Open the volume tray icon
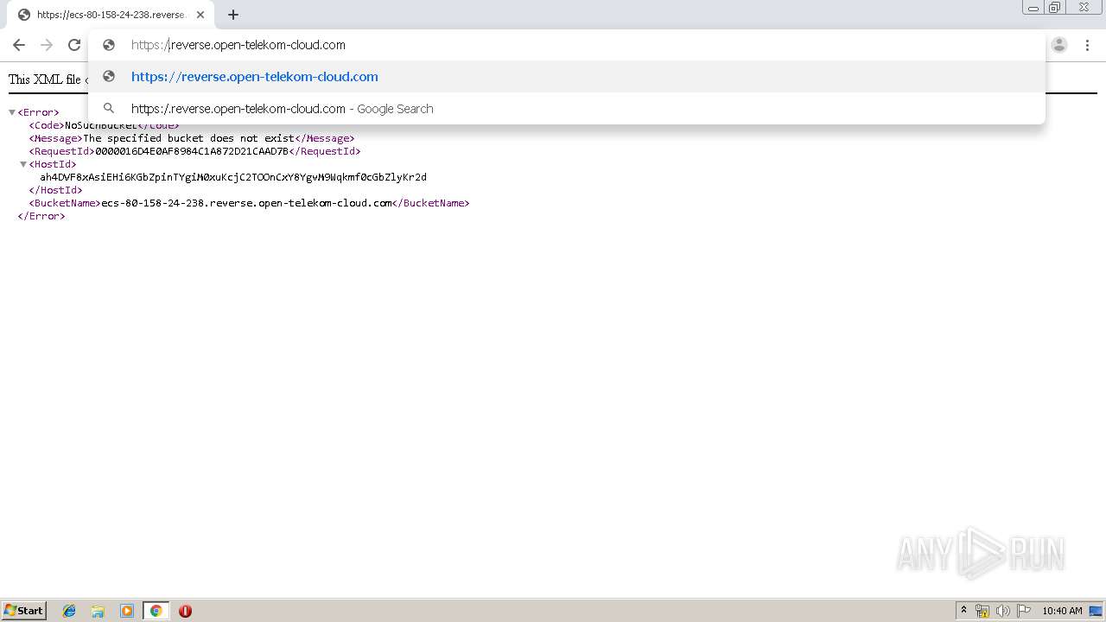The image size is (1106, 622). pyautogui.click(x=1002, y=611)
